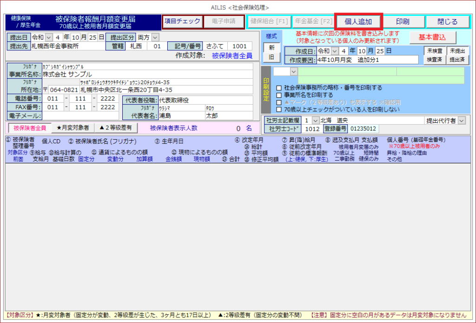
Task: Expand the 提出日 era dropdown
Action: (x=49, y=37)
